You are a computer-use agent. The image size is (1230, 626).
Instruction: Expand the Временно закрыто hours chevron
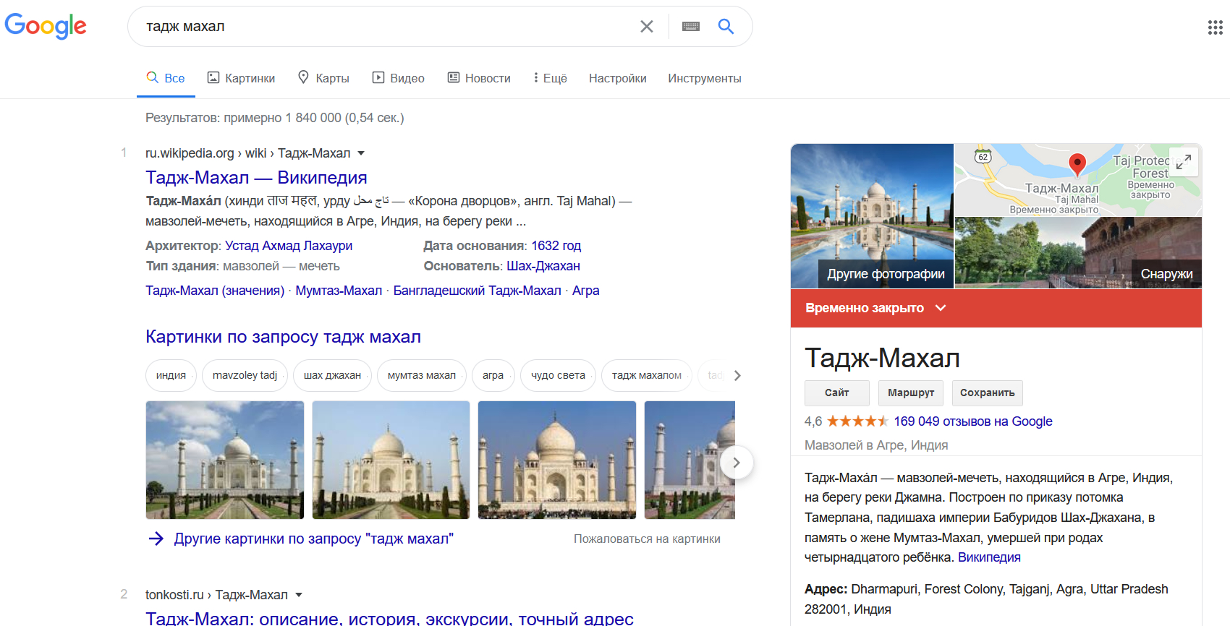coord(941,308)
